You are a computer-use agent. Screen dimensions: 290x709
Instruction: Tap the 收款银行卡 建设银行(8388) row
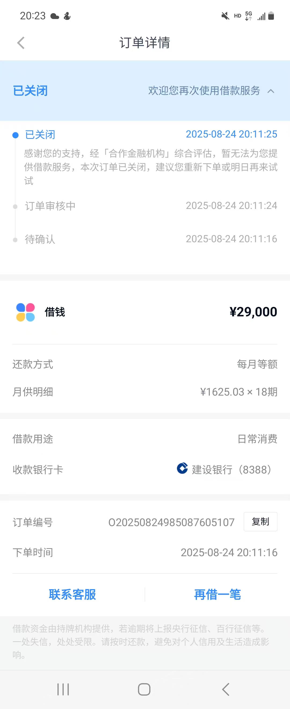(145, 469)
